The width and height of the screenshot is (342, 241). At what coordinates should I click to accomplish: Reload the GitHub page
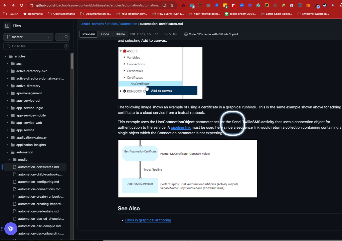[21, 5]
